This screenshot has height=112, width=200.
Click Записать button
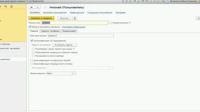[64, 18]
